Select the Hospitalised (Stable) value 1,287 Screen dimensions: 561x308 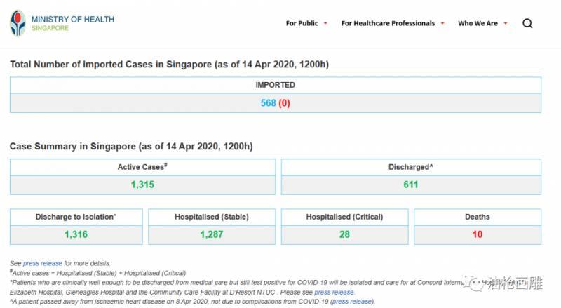tap(212, 234)
